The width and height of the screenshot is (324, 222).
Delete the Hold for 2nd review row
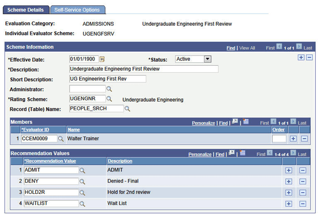pos(303,193)
